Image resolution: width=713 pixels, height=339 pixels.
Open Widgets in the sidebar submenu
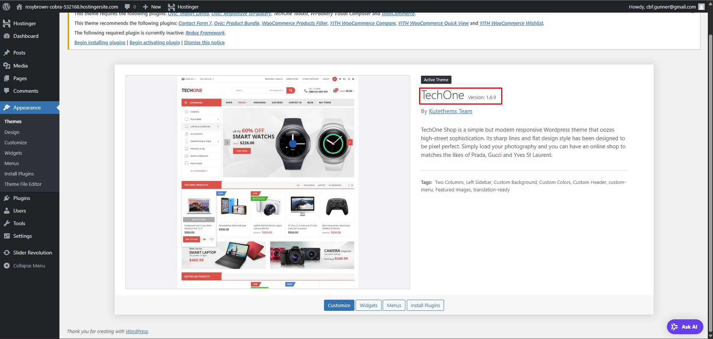point(13,153)
